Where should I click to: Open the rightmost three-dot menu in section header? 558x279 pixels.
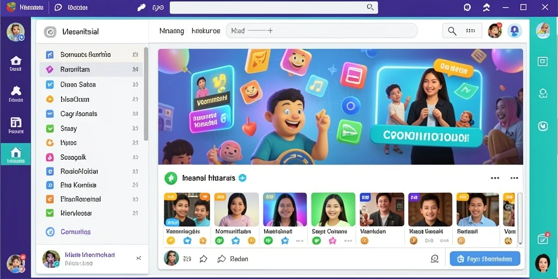pyautogui.click(x=514, y=178)
